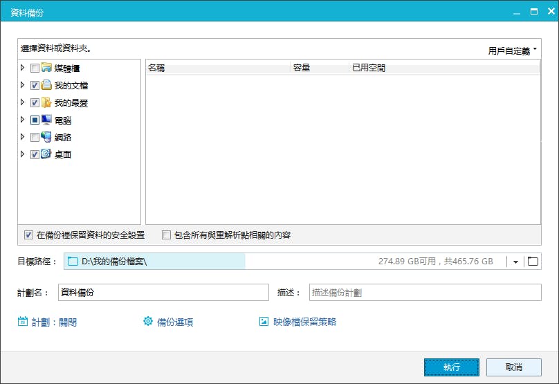Image resolution: width=559 pixels, height=384 pixels.
Task: Expand the 網路 tree node
Action: click(22, 137)
